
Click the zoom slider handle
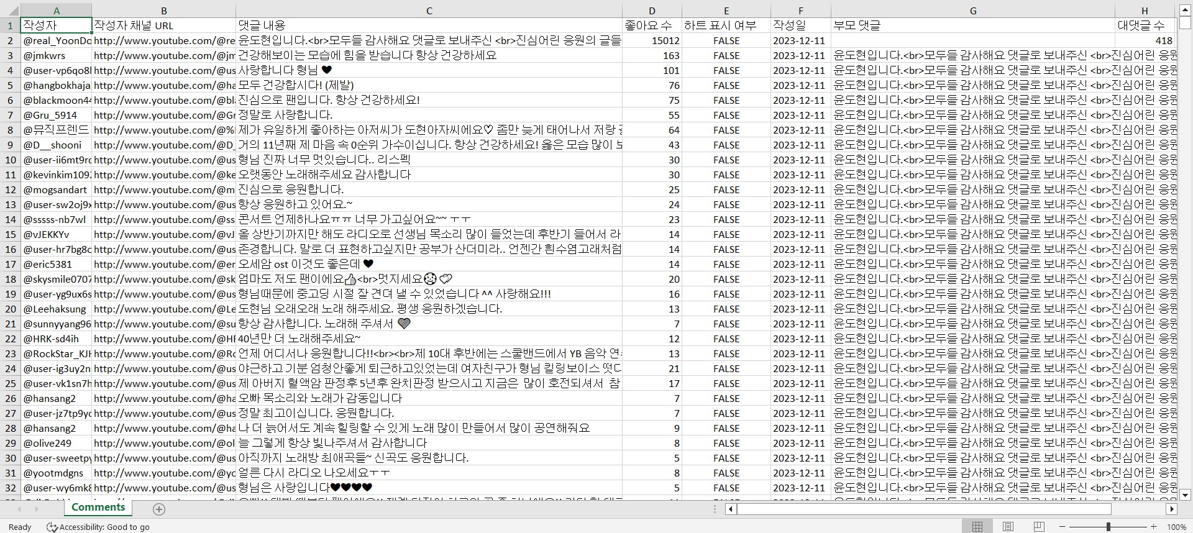coord(1108,527)
